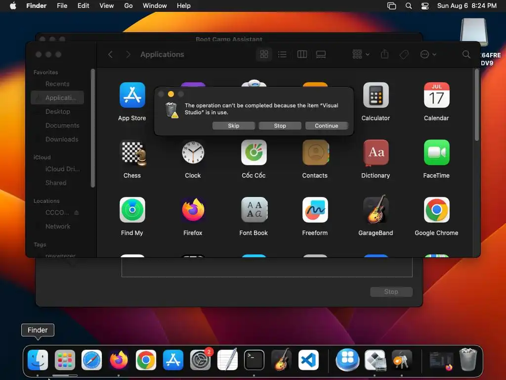This screenshot has height=380, width=506.
Task: Open Keychain Access in the Dock
Action: pos(401,360)
